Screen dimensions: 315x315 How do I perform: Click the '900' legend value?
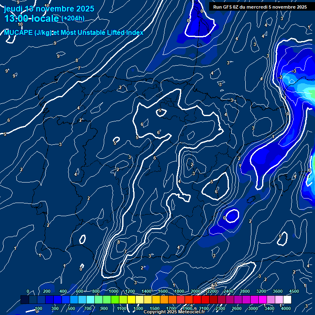104,308
